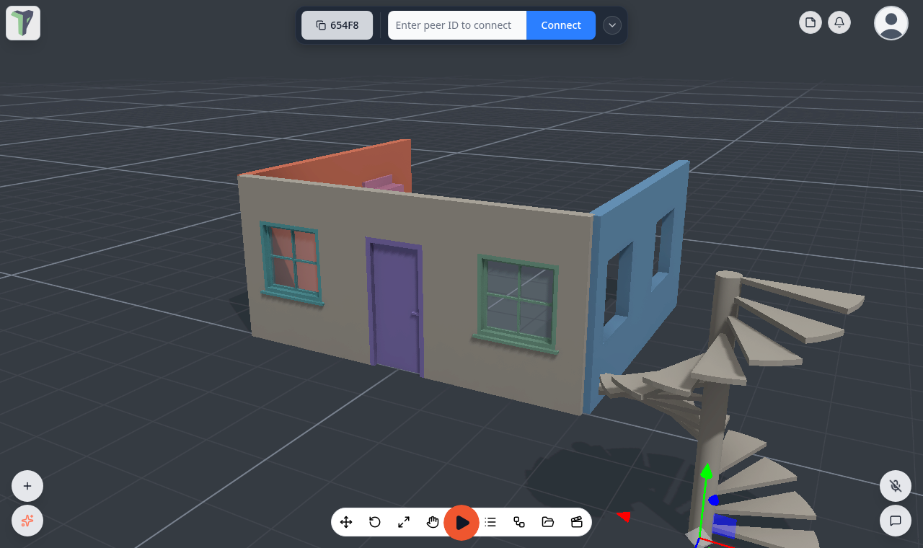This screenshot has height=548, width=923.
Task: Click the app logo in top-left corner
Action: coord(23,23)
